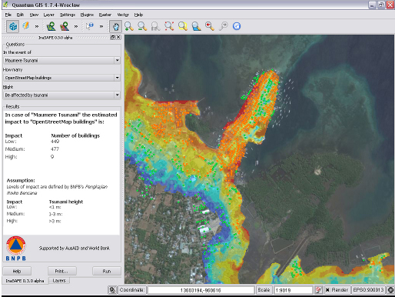This screenshot has height=297, width=395.
Task: Click the Zoom Full extent icon
Action: 169,26
